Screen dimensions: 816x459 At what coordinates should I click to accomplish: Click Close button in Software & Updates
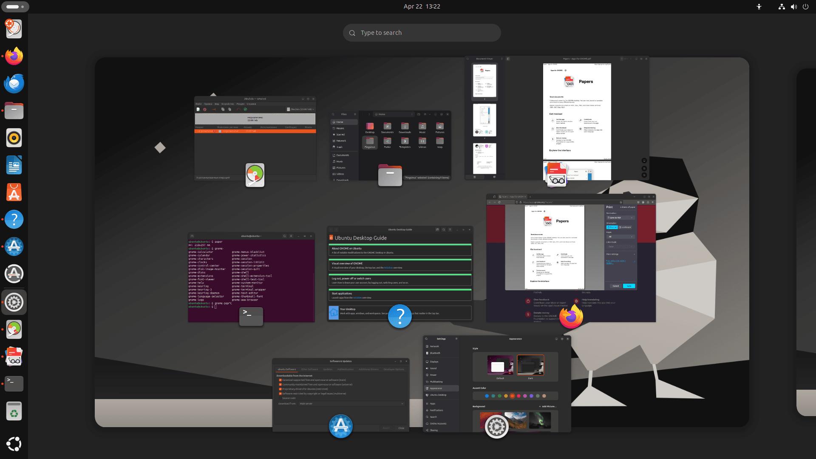[401, 428]
